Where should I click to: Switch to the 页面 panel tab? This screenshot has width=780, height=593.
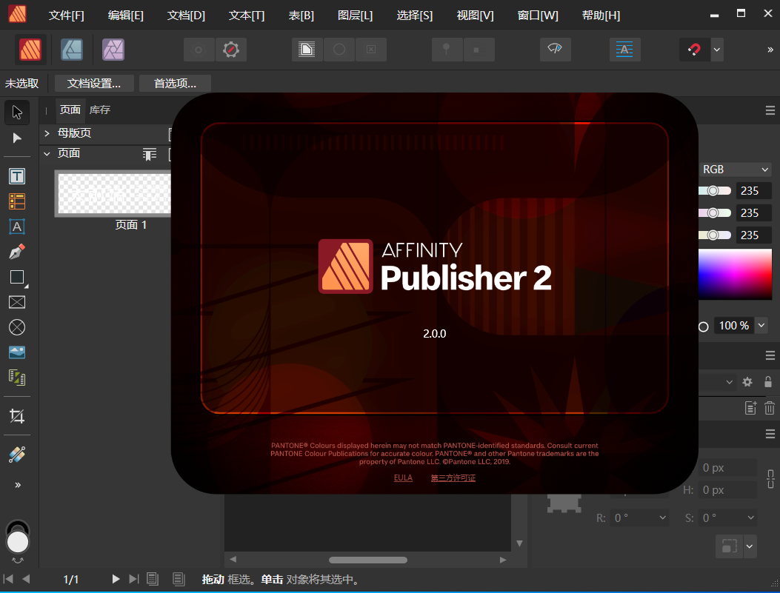click(70, 110)
